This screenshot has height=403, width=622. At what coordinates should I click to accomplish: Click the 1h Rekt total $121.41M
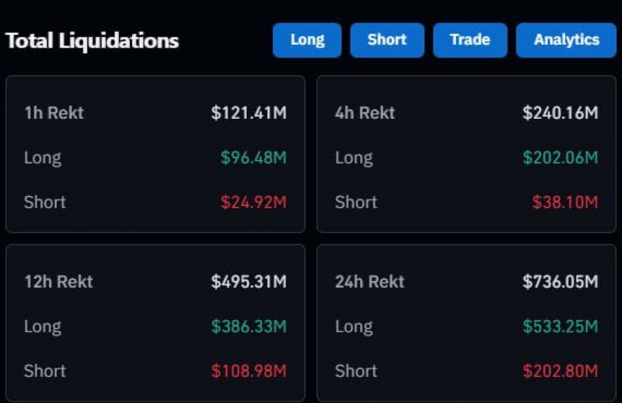[249, 113]
